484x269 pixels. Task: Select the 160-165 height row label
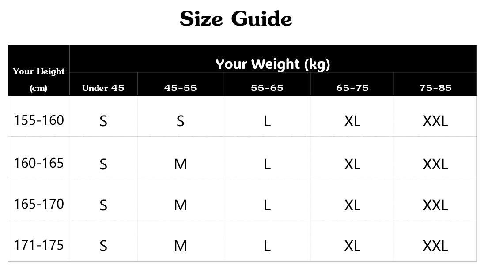(39, 163)
